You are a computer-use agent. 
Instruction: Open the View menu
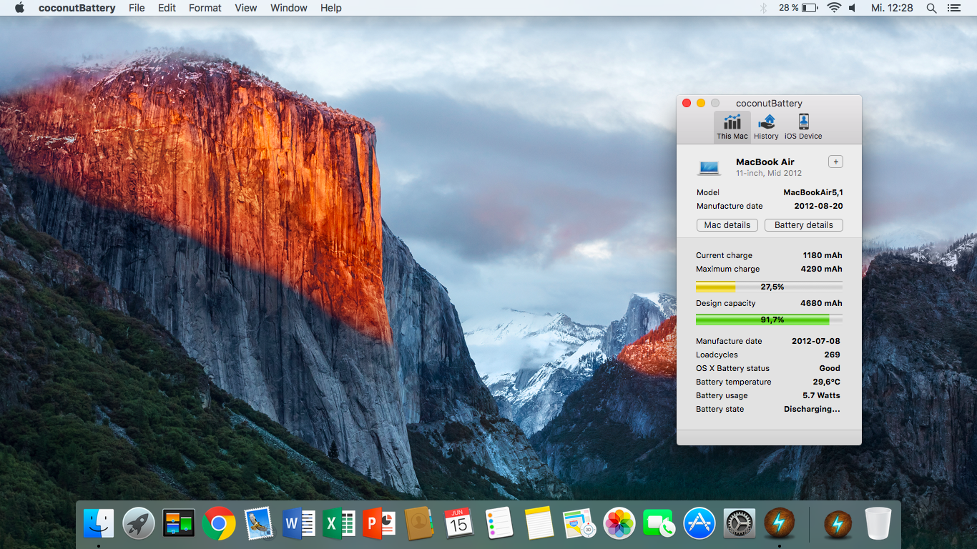coord(246,8)
